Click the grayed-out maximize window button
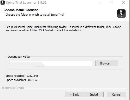The image size is (130, 100). pos(111,3)
